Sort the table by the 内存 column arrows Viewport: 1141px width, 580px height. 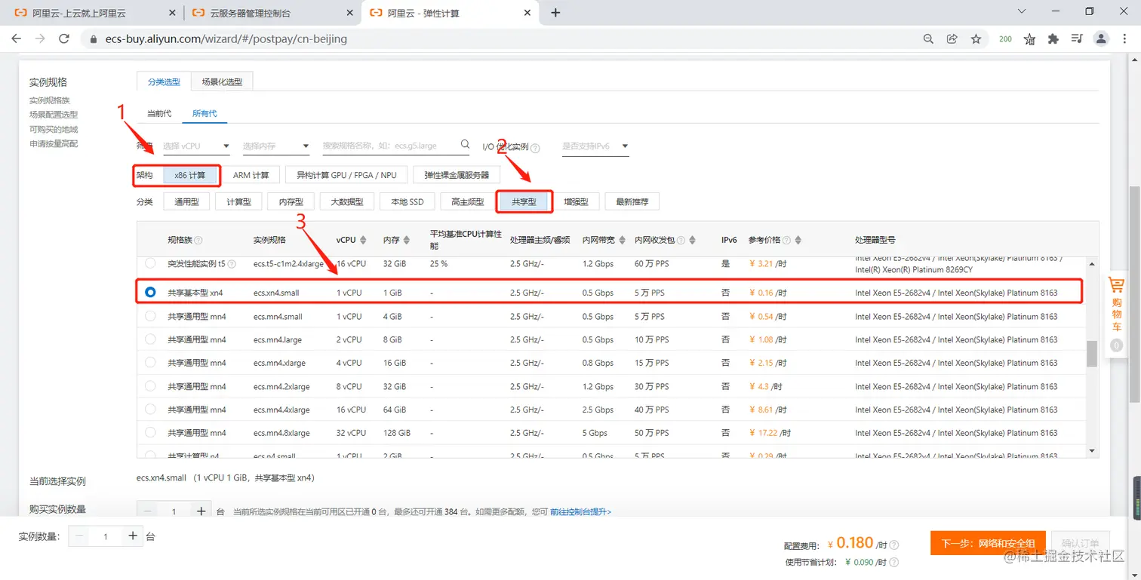407,240
